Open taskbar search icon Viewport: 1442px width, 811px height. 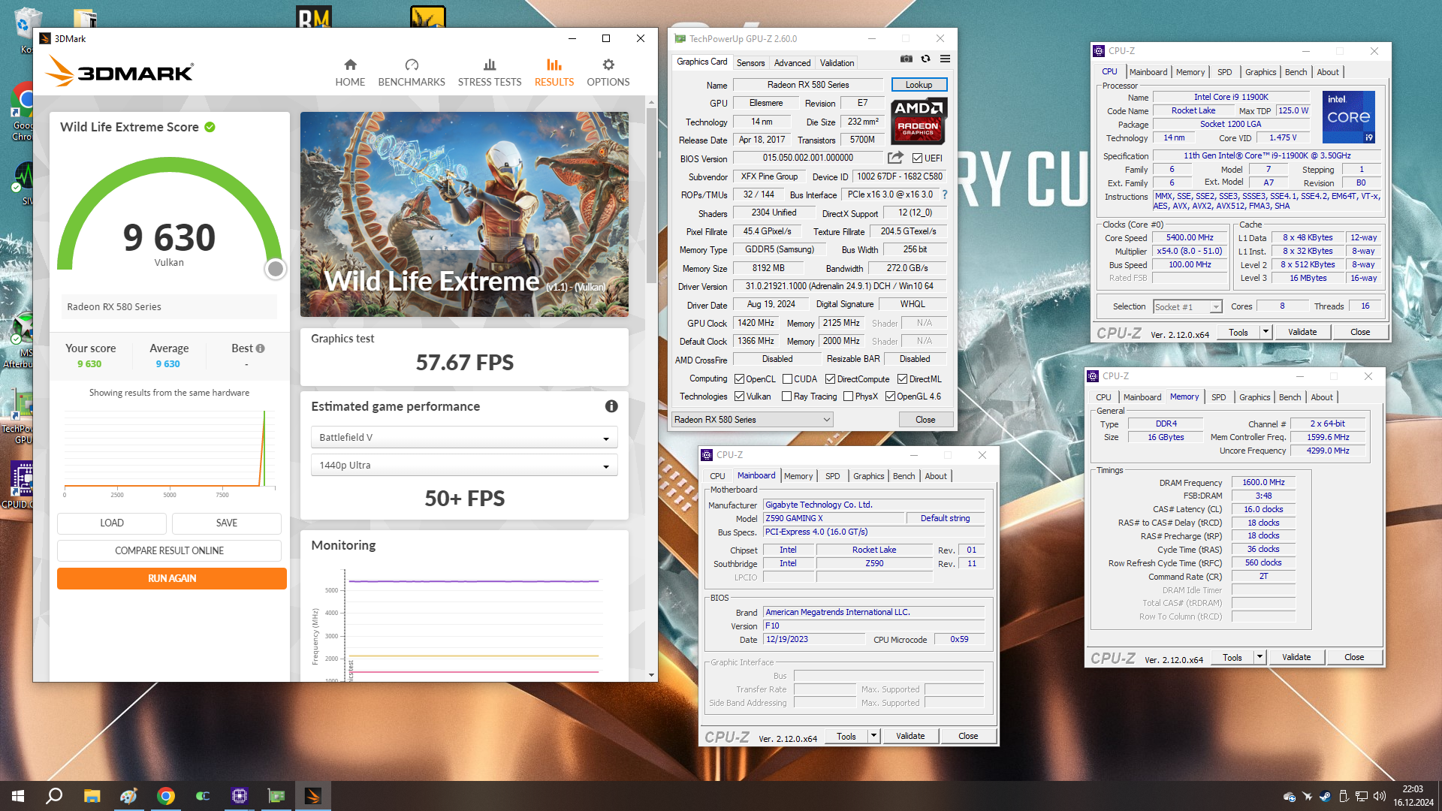(x=54, y=796)
